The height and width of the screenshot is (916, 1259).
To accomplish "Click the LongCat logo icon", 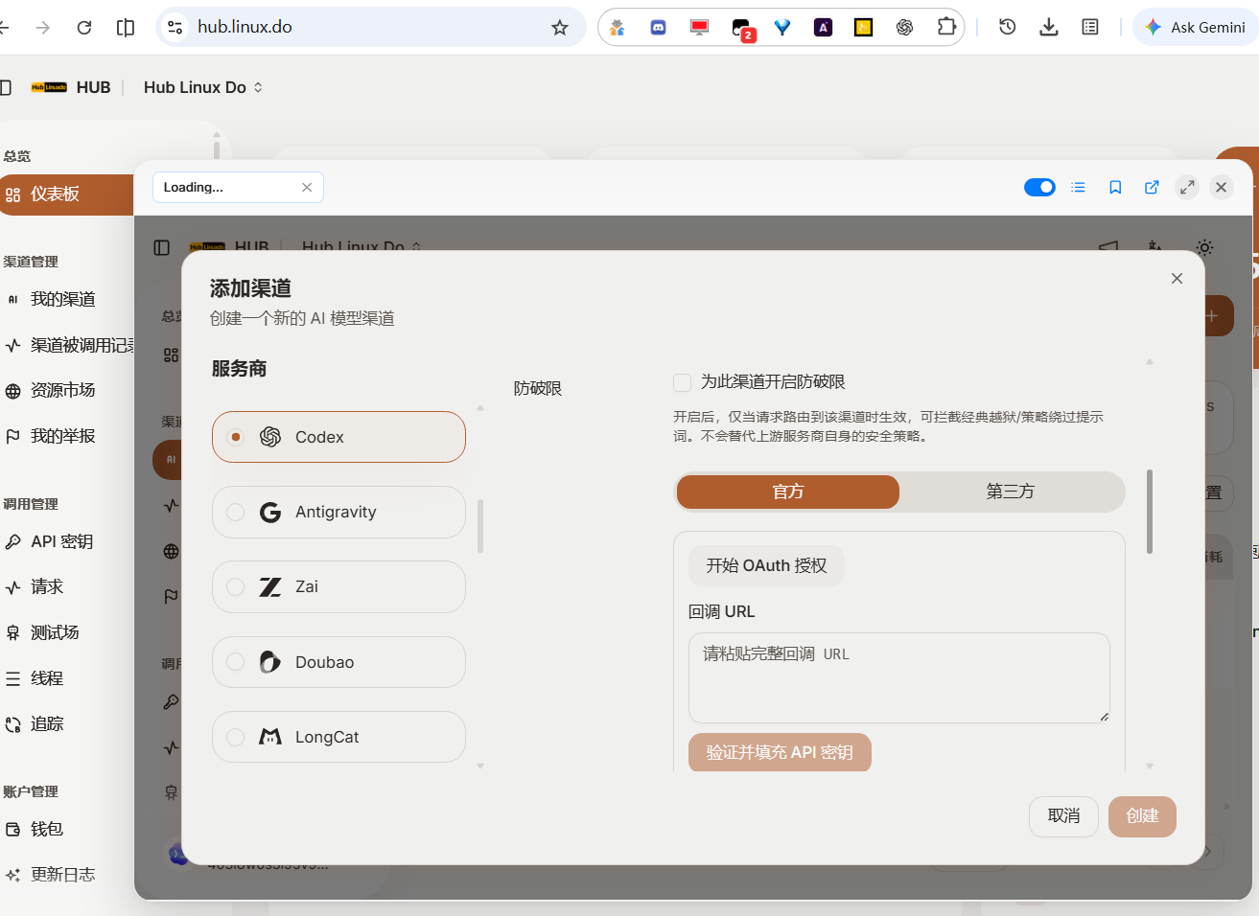I will 270,737.
